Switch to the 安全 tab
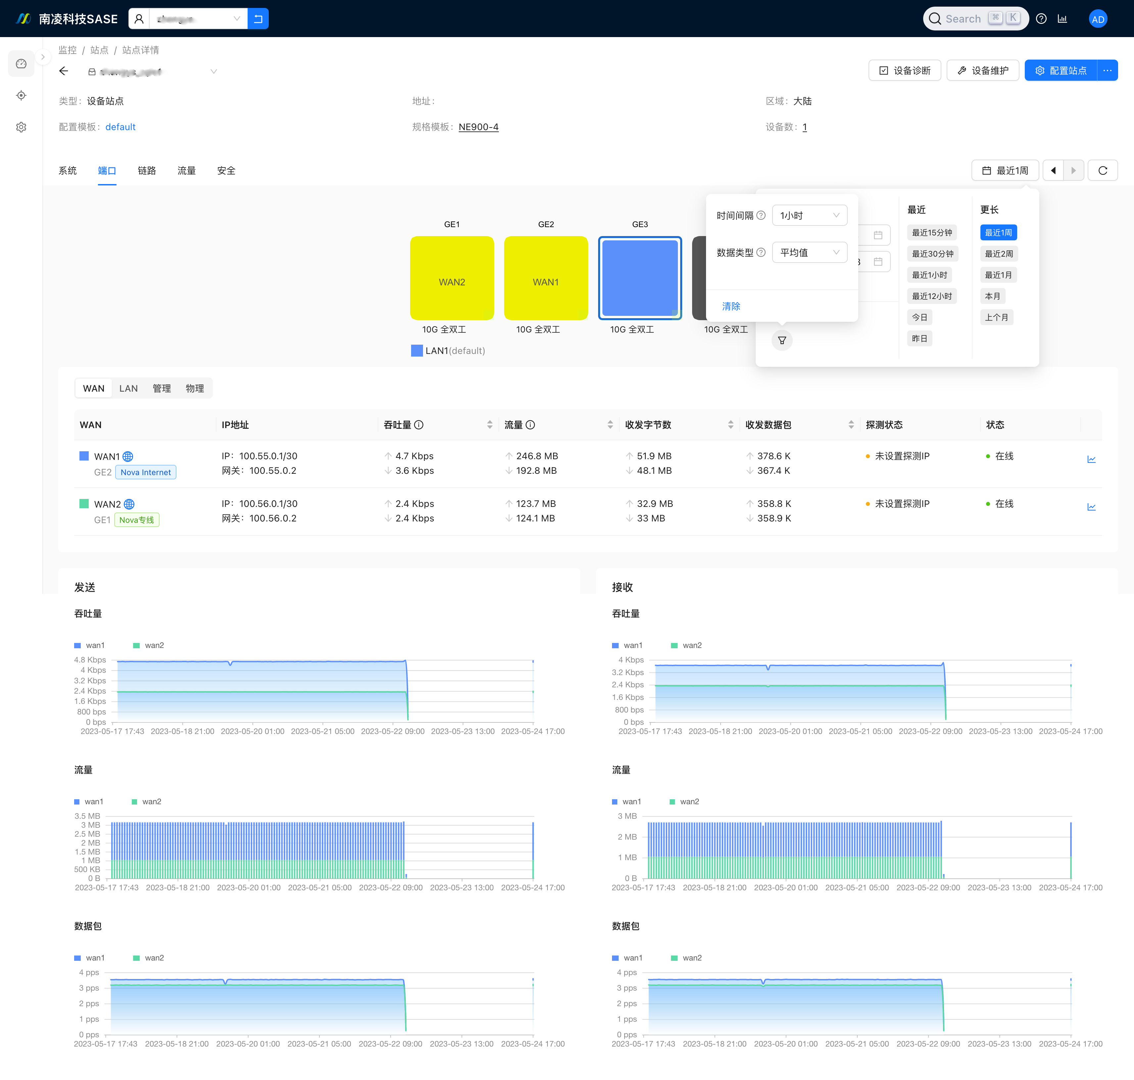Viewport: 1134px width, 1080px height. (226, 171)
